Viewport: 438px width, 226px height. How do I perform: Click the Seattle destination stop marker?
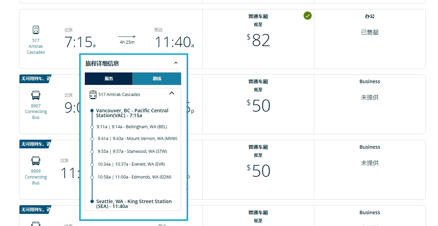pyautogui.click(x=92, y=201)
